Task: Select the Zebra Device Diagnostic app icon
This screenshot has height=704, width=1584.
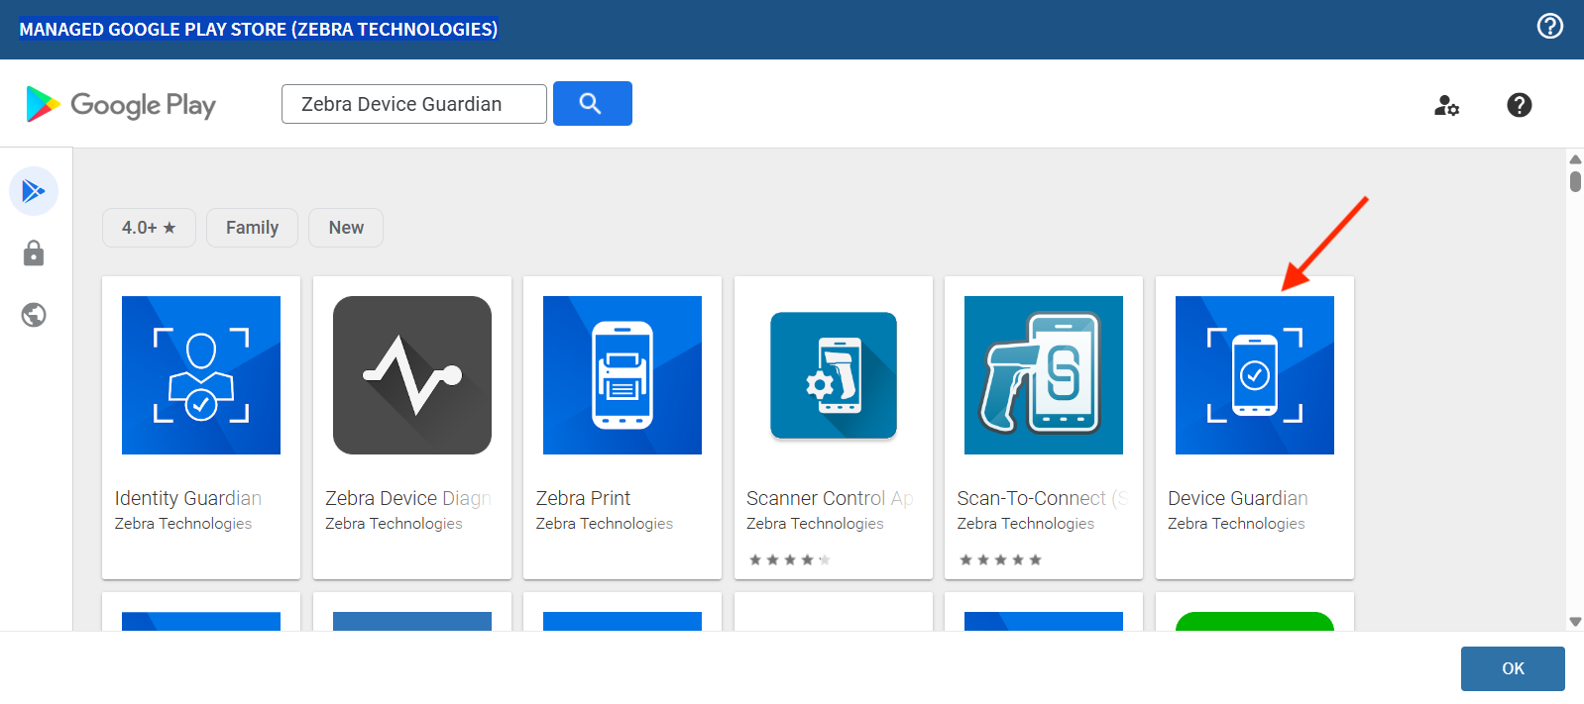Action: click(412, 375)
